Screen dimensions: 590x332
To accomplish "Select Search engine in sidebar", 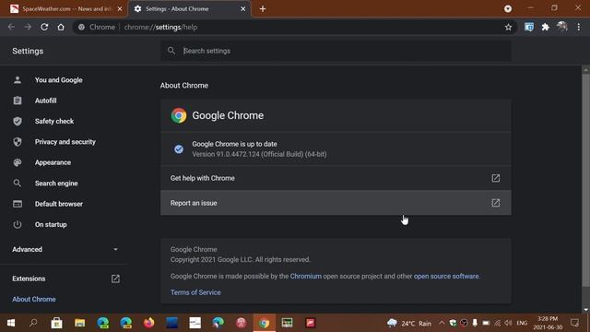I will [x=56, y=184].
